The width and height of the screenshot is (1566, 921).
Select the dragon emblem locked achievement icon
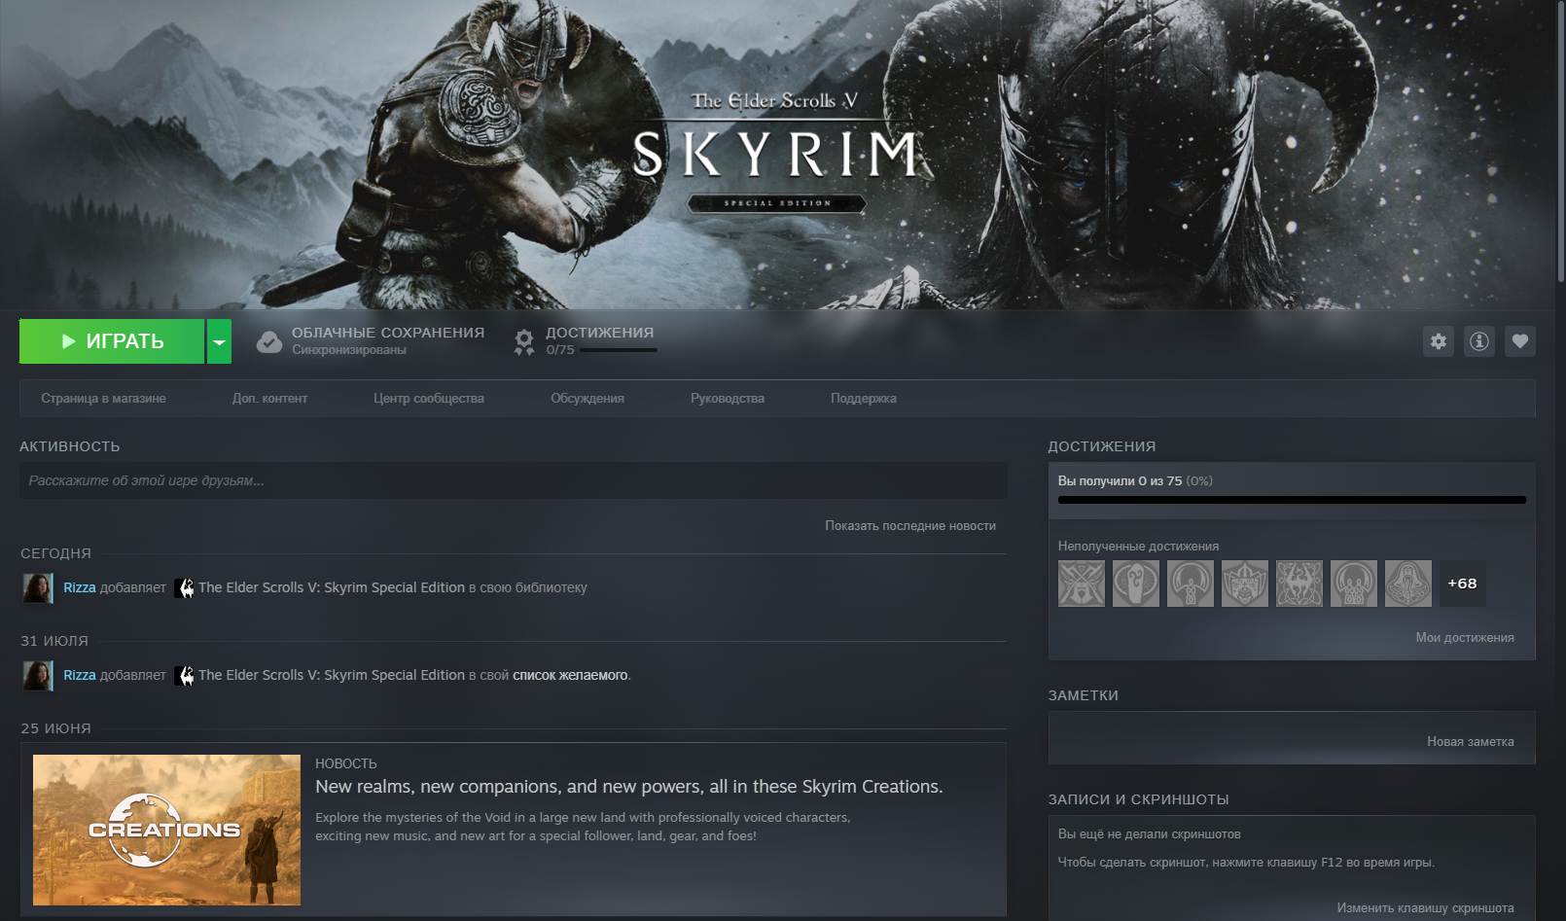coord(1299,584)
